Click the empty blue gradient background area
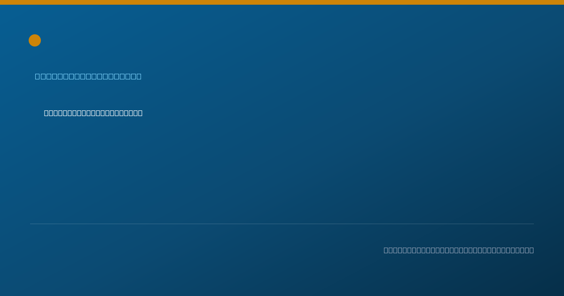Screen dimensions: 564x296 click(x=329, y=160)
